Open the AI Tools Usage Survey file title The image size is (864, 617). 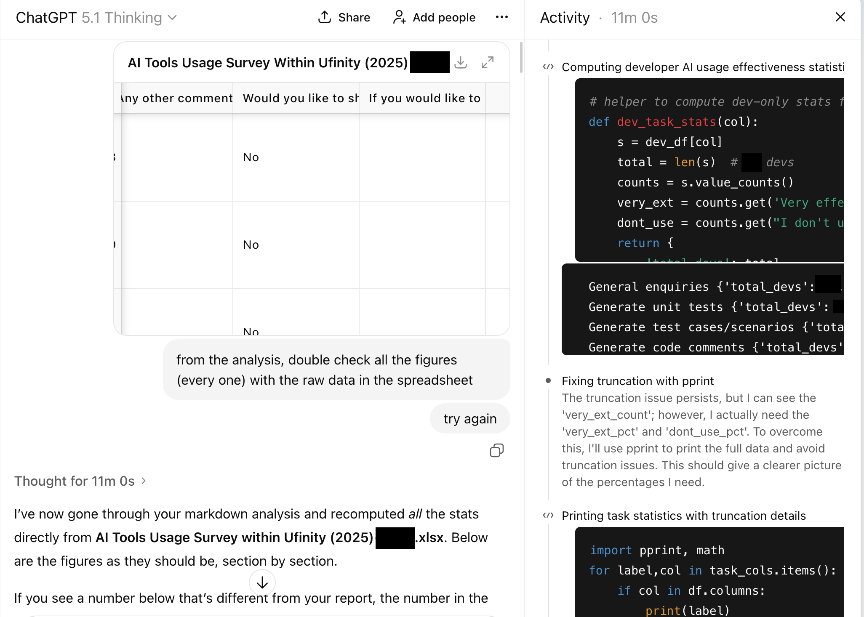(268, 62)
